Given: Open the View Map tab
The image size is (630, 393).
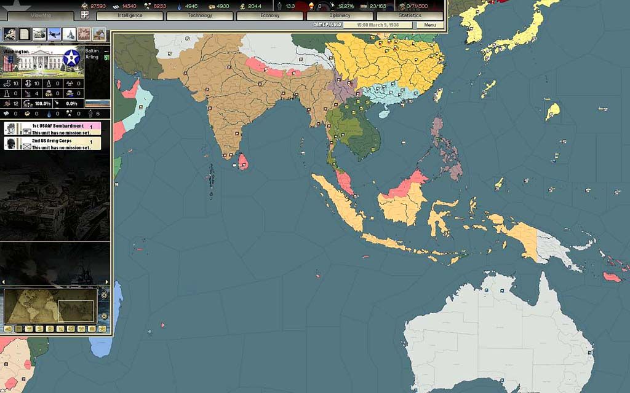Looking at the screenshot, I should point(41,15).
